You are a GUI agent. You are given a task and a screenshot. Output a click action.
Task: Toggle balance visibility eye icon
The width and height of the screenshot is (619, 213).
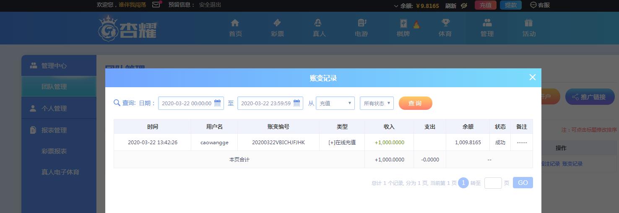point(464,5)
